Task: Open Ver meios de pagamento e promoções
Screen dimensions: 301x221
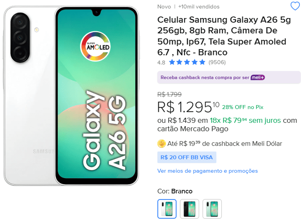Action: [x=207, y=171]
